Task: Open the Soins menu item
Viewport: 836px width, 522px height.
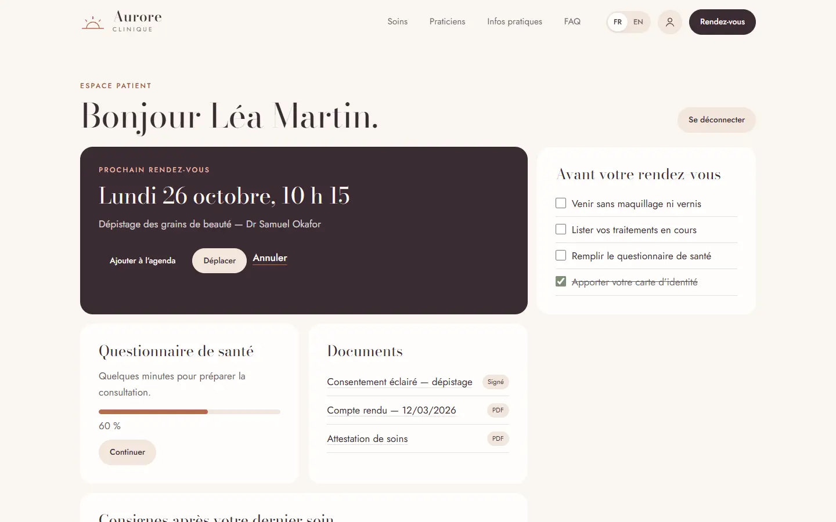Action: pyautogui.click(x=398, y=21)
